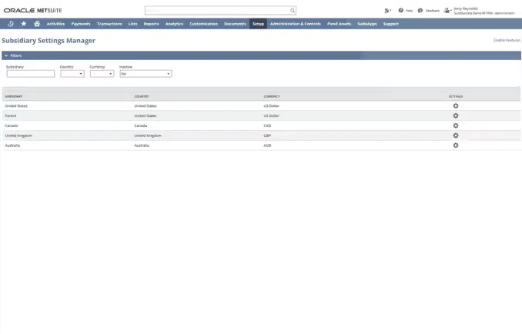Click the Feedback link
This screenshot has width=522, height=334.
(430, 11)
